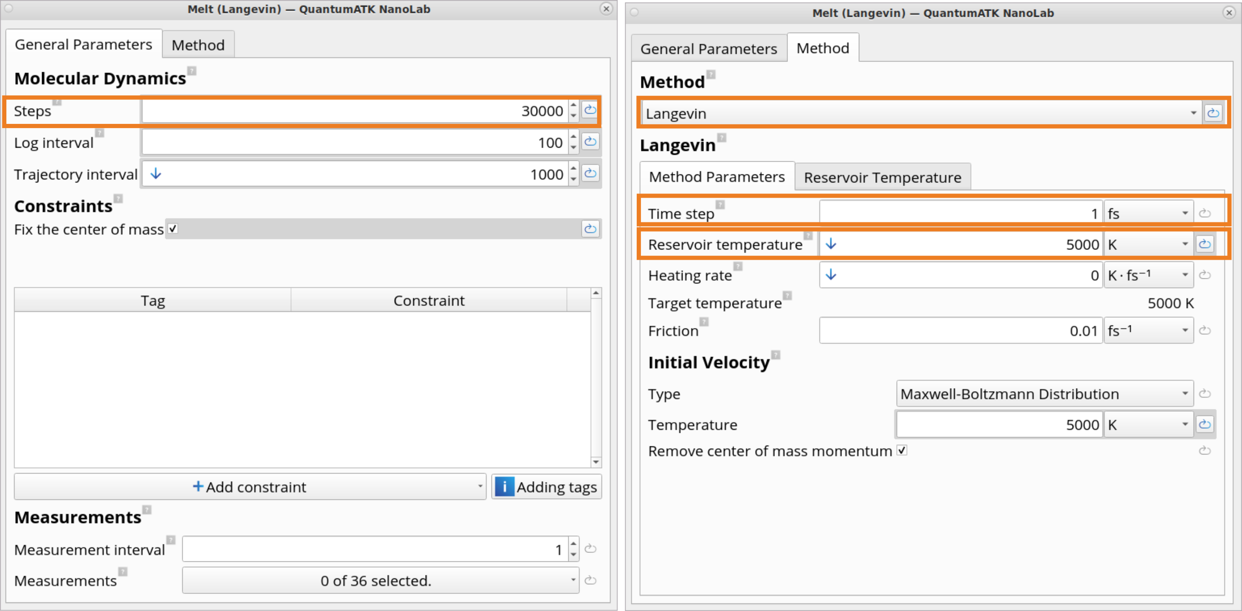Viewport: 1242px width, 611px height.
Task: Select Method tab in right window
Action: (x=822, y=48)
